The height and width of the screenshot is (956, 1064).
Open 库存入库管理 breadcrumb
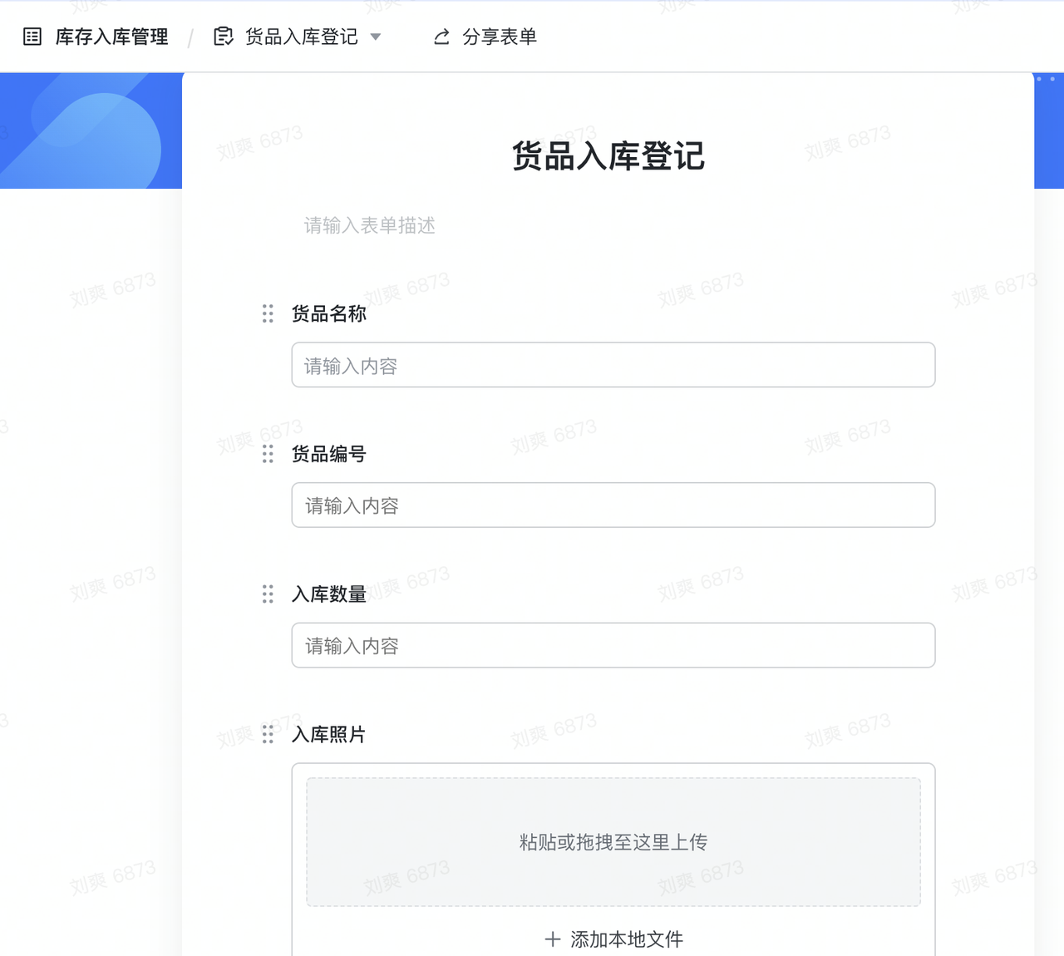click(x=111, y=37)
